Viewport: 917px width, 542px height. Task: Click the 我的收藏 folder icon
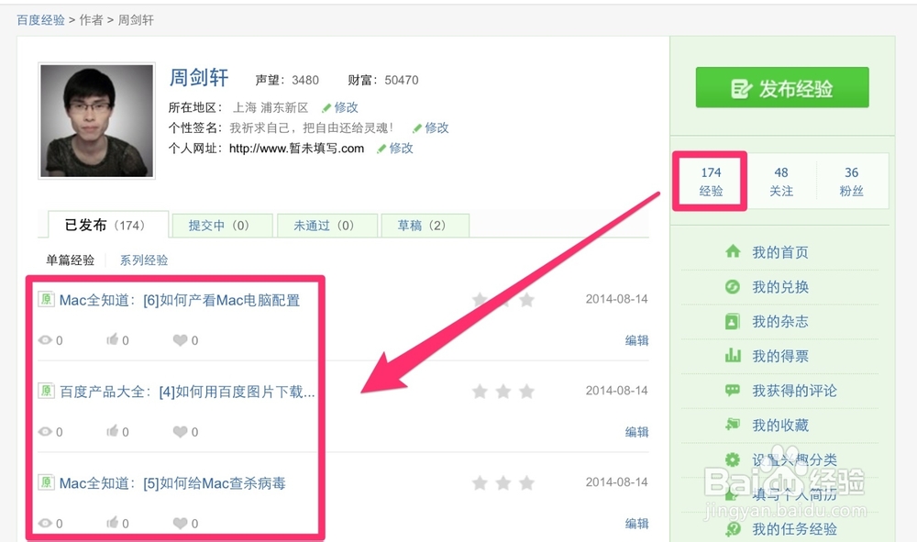[x=732, y=425]
